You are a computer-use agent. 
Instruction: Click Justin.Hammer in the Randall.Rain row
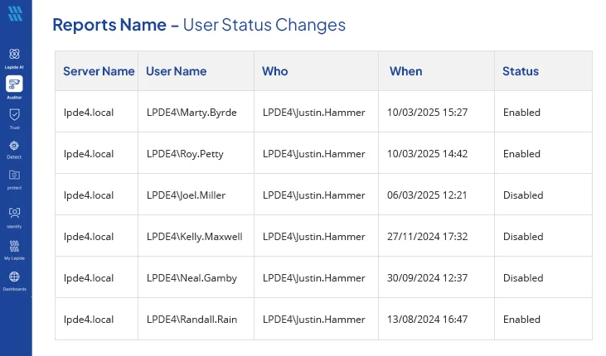coord(314,320)
